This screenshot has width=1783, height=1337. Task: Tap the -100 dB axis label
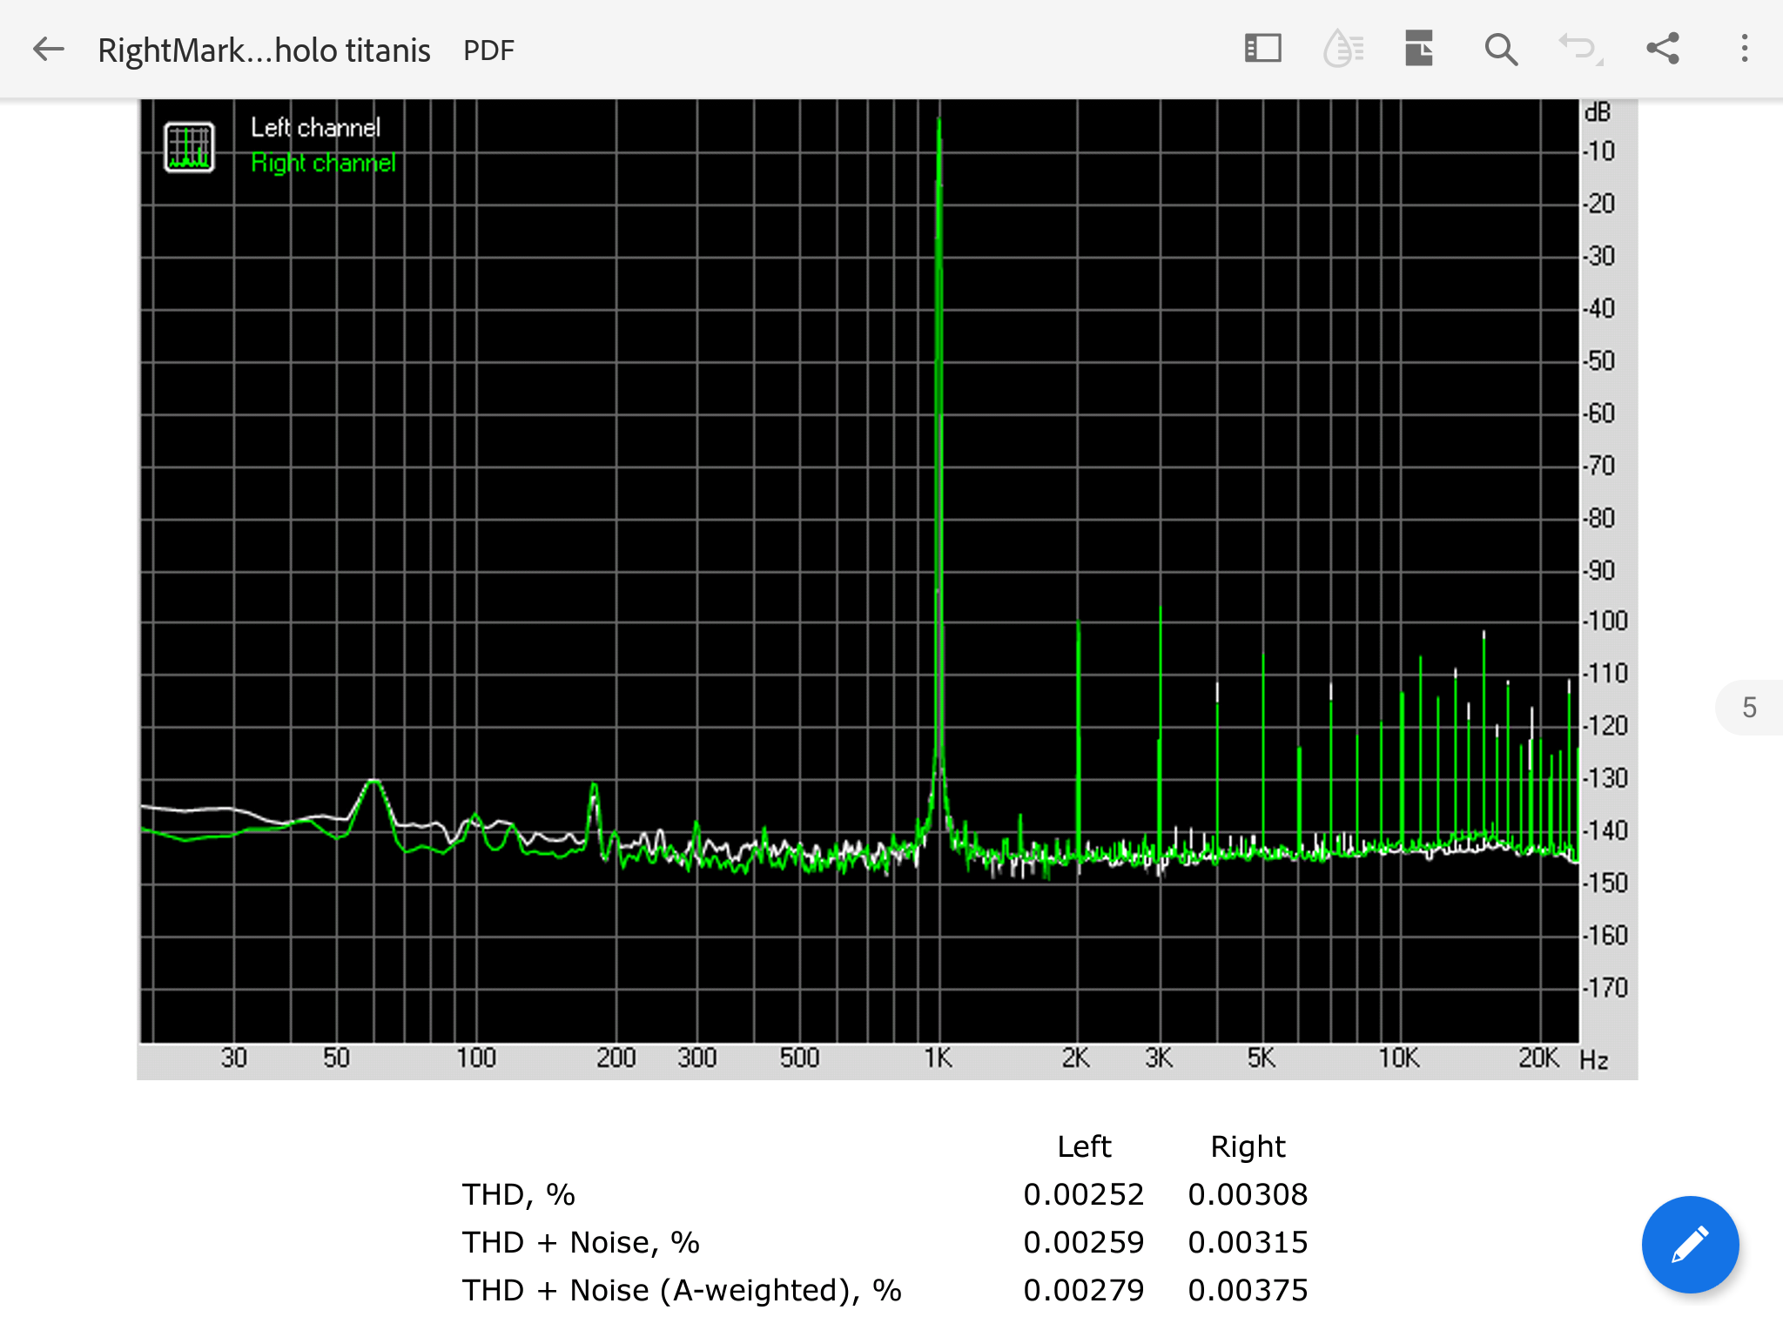click(1605, 621)
